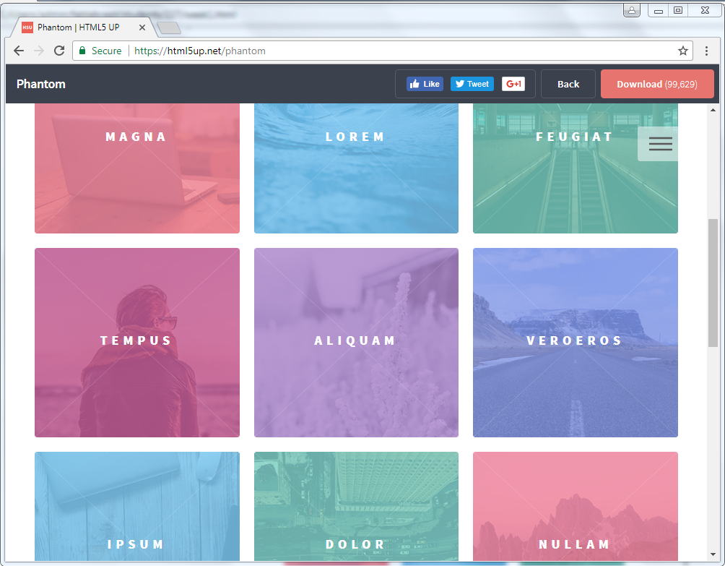This screenshot has width=725, height=566.
Task: Click the scrollbar up arrow
Action: click(713, 110)
